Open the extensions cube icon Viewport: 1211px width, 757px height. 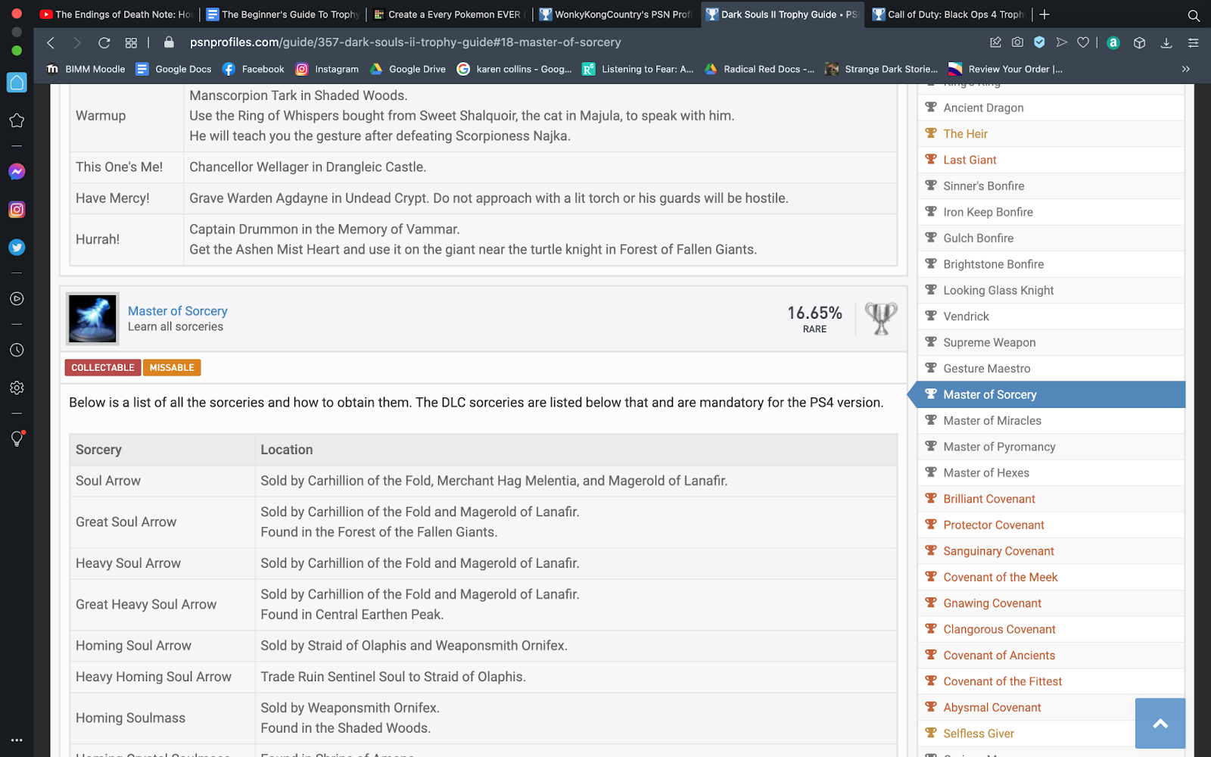[1139, 42]
